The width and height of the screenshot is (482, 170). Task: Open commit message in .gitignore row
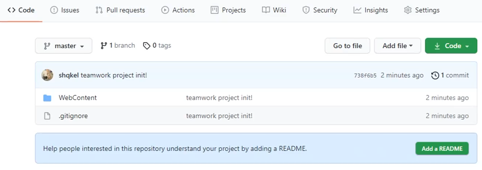coord(219,116)
